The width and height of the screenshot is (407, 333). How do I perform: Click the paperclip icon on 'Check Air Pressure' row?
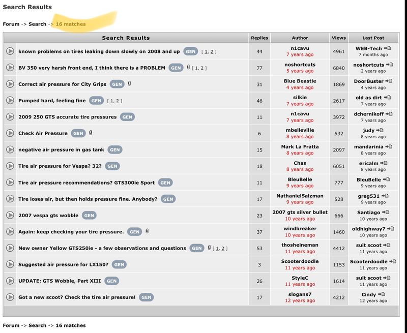[x=91, y=133]
